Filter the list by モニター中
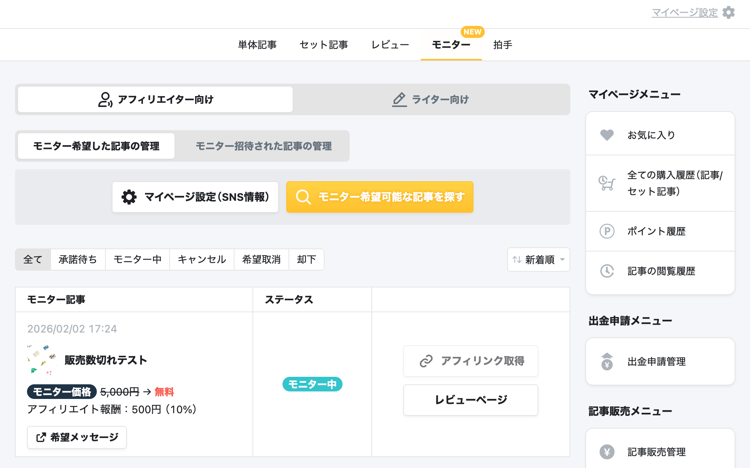The width and height of the screenshot is (750, 468). [137, 260]
